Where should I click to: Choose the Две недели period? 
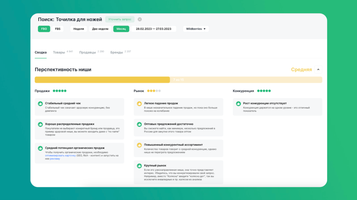(100, 29)
